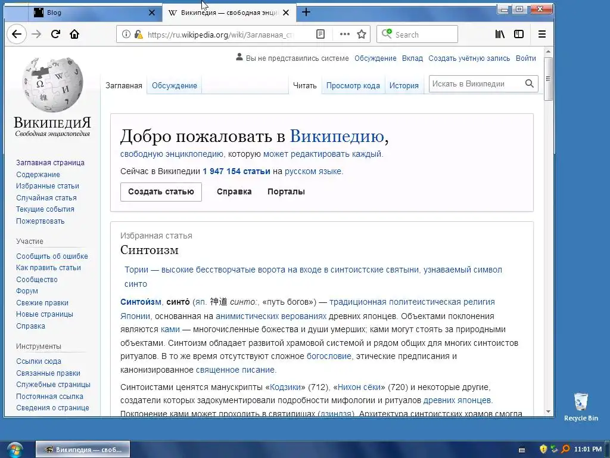Open the Library toolbar icon
Image resolution: width=610 pixels, height=458 pixels.
point(500,34)
